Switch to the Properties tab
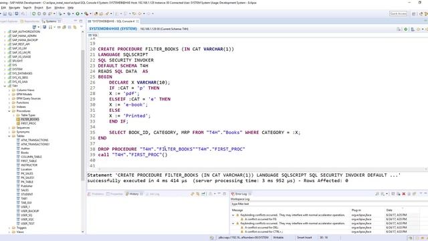The width and height of the screenshot is (428, 241). point(114,193)
